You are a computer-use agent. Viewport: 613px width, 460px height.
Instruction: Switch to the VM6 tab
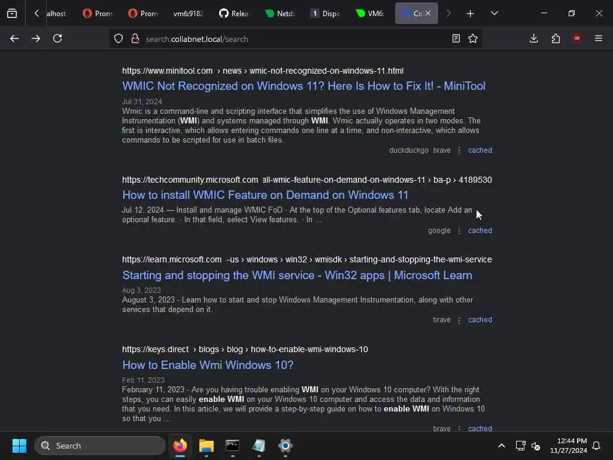coord(370,13)
